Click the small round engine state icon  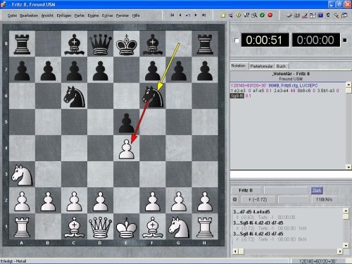(235, 199)
